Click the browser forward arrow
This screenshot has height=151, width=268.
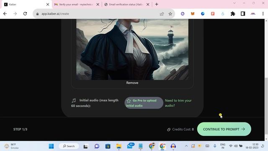15,14
